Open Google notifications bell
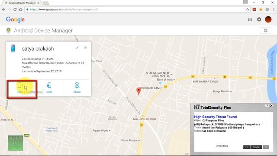277x156 pixels. (x=259, y=19)
